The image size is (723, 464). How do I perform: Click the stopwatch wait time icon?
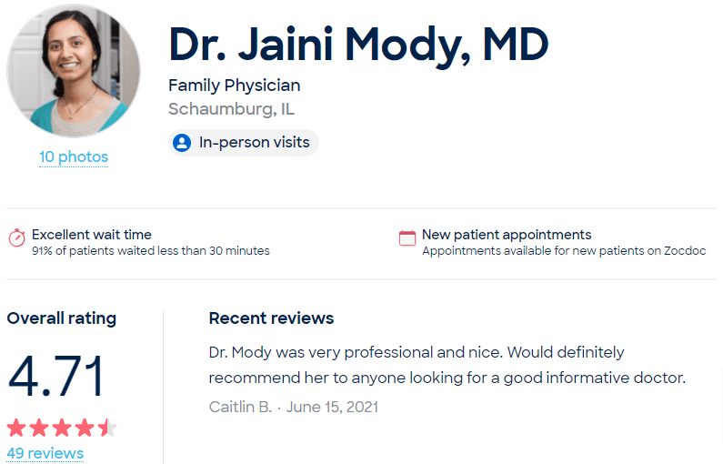tap(17, 237)
